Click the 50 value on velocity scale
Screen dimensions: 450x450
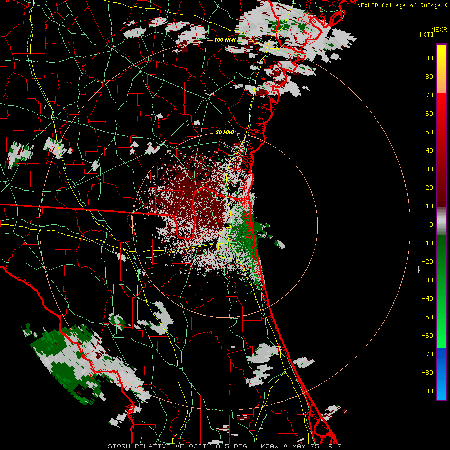pos(429,132)
